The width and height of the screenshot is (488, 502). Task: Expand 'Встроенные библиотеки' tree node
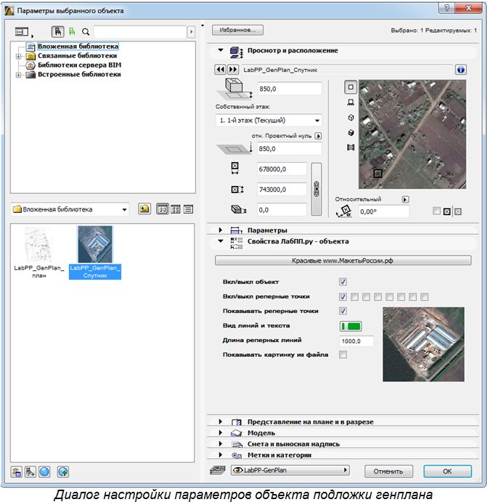pos(19,75)
